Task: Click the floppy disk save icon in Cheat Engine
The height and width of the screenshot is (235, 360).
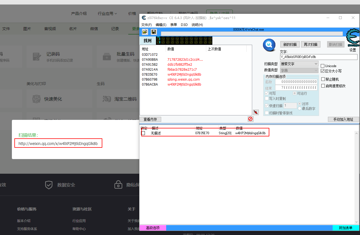Action: point(154,32)
